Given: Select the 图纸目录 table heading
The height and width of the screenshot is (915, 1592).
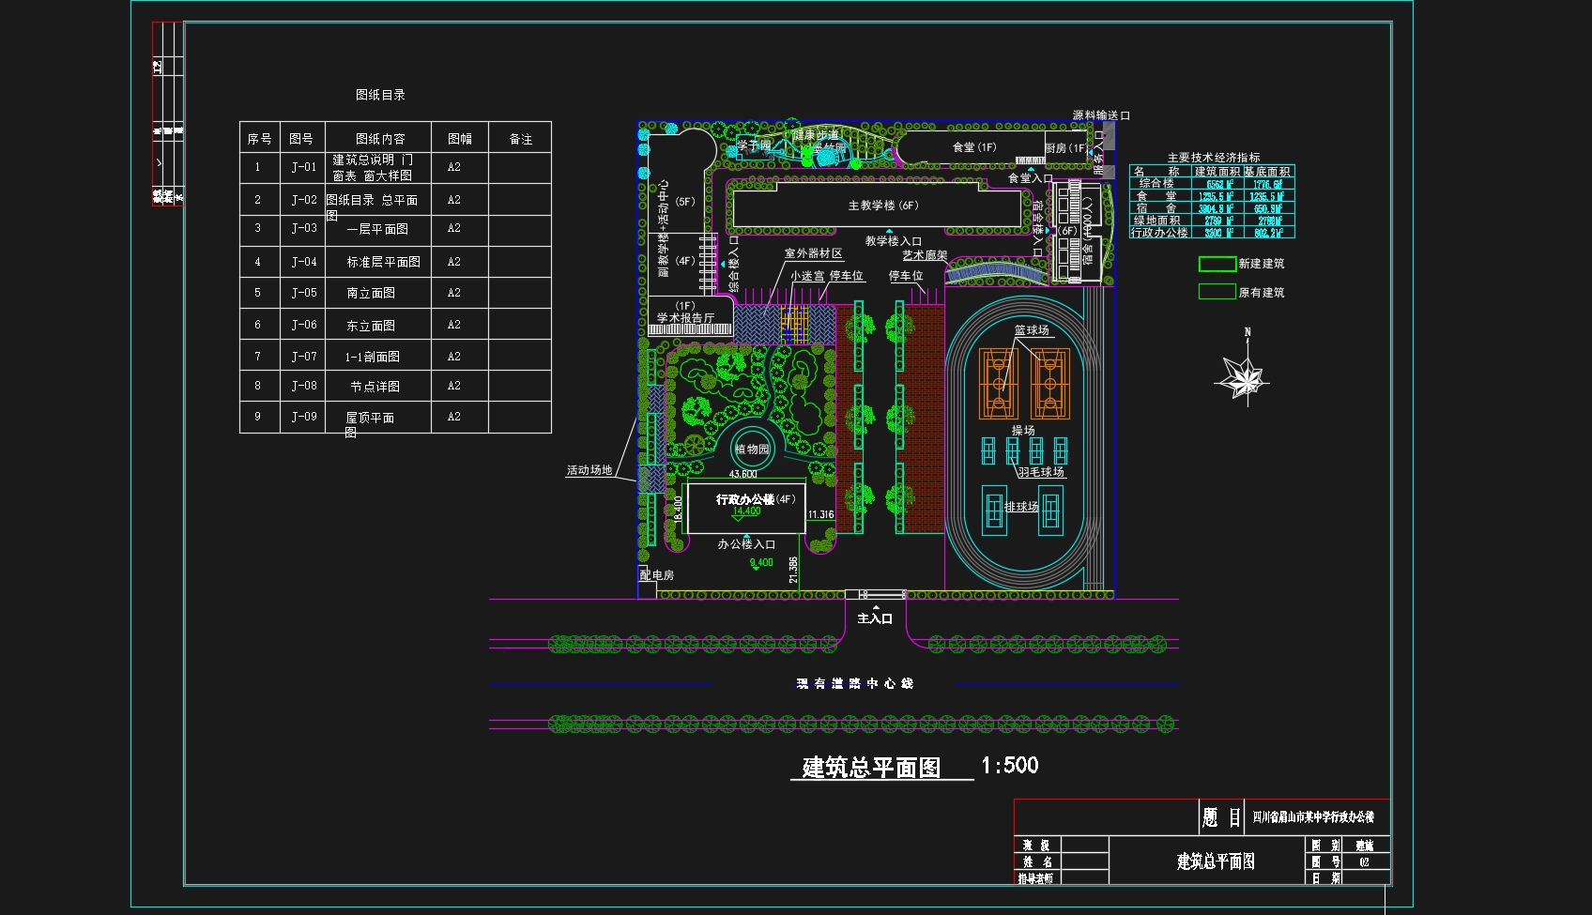Looking at the screenshot, I should [x=380, y=95].
